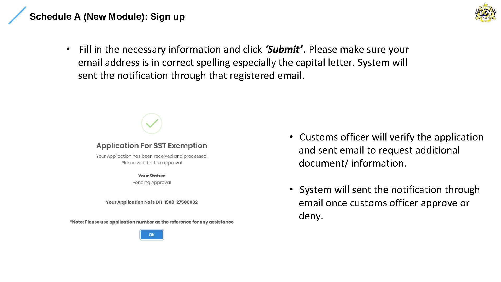This screenshot has height=282, width=501.
Task: Click application number D11-1909-27500002 line
Action: (152, 202)
